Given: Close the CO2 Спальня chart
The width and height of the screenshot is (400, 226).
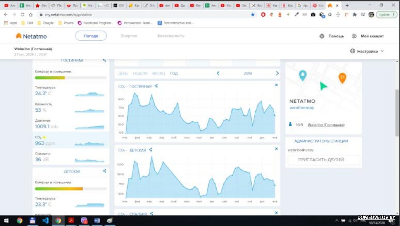Looking at the screenshot, I should click(x=276, y=212).
